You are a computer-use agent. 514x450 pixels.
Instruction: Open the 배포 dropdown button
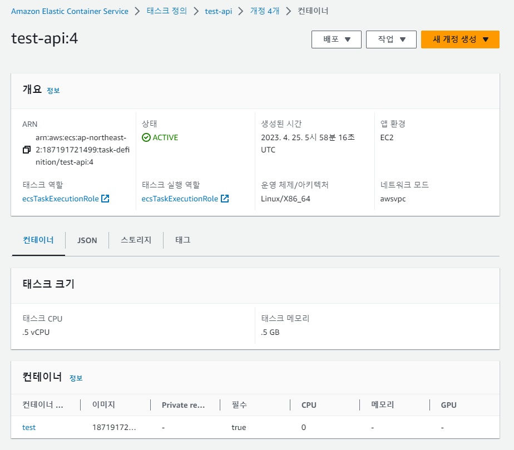tap(337, 39)
